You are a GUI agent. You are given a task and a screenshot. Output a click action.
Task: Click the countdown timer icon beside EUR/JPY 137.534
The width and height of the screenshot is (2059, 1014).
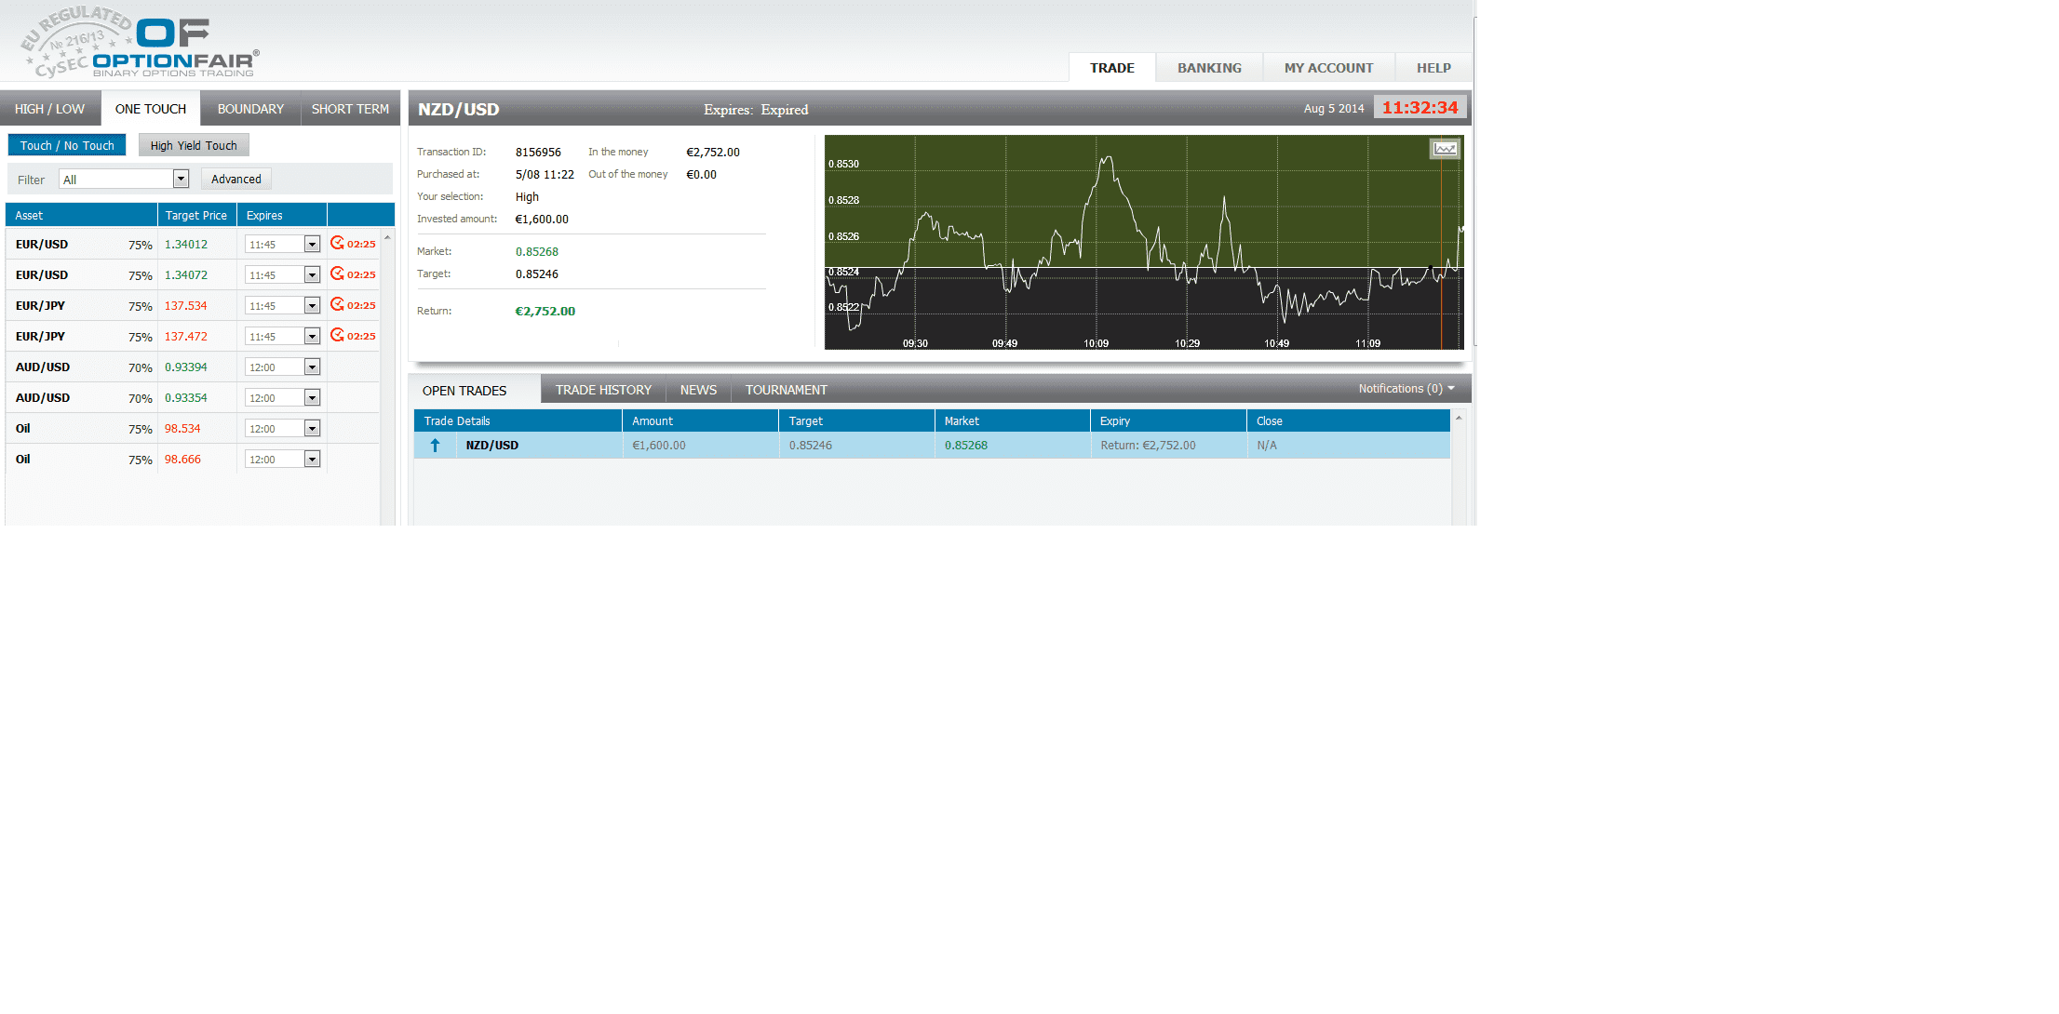pyautogui.click(x=338, y=304)
